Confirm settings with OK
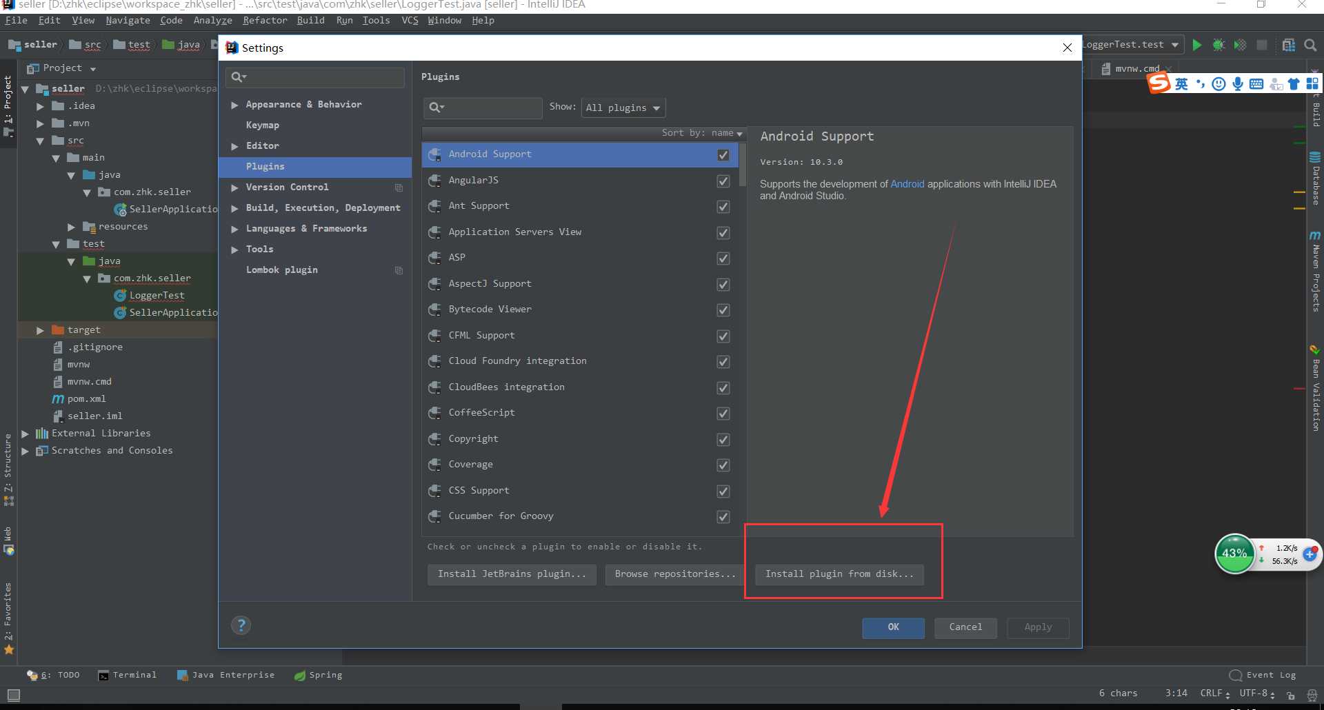 (x=893, y=627)
